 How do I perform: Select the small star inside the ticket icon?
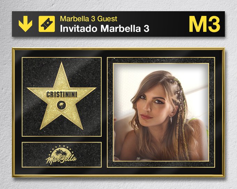pos(48,23)
